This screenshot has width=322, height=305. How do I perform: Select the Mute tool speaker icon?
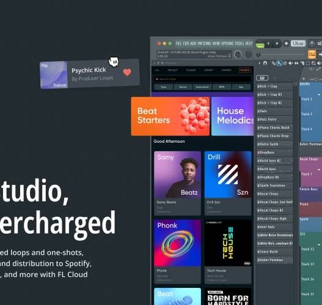pos(291,63)
